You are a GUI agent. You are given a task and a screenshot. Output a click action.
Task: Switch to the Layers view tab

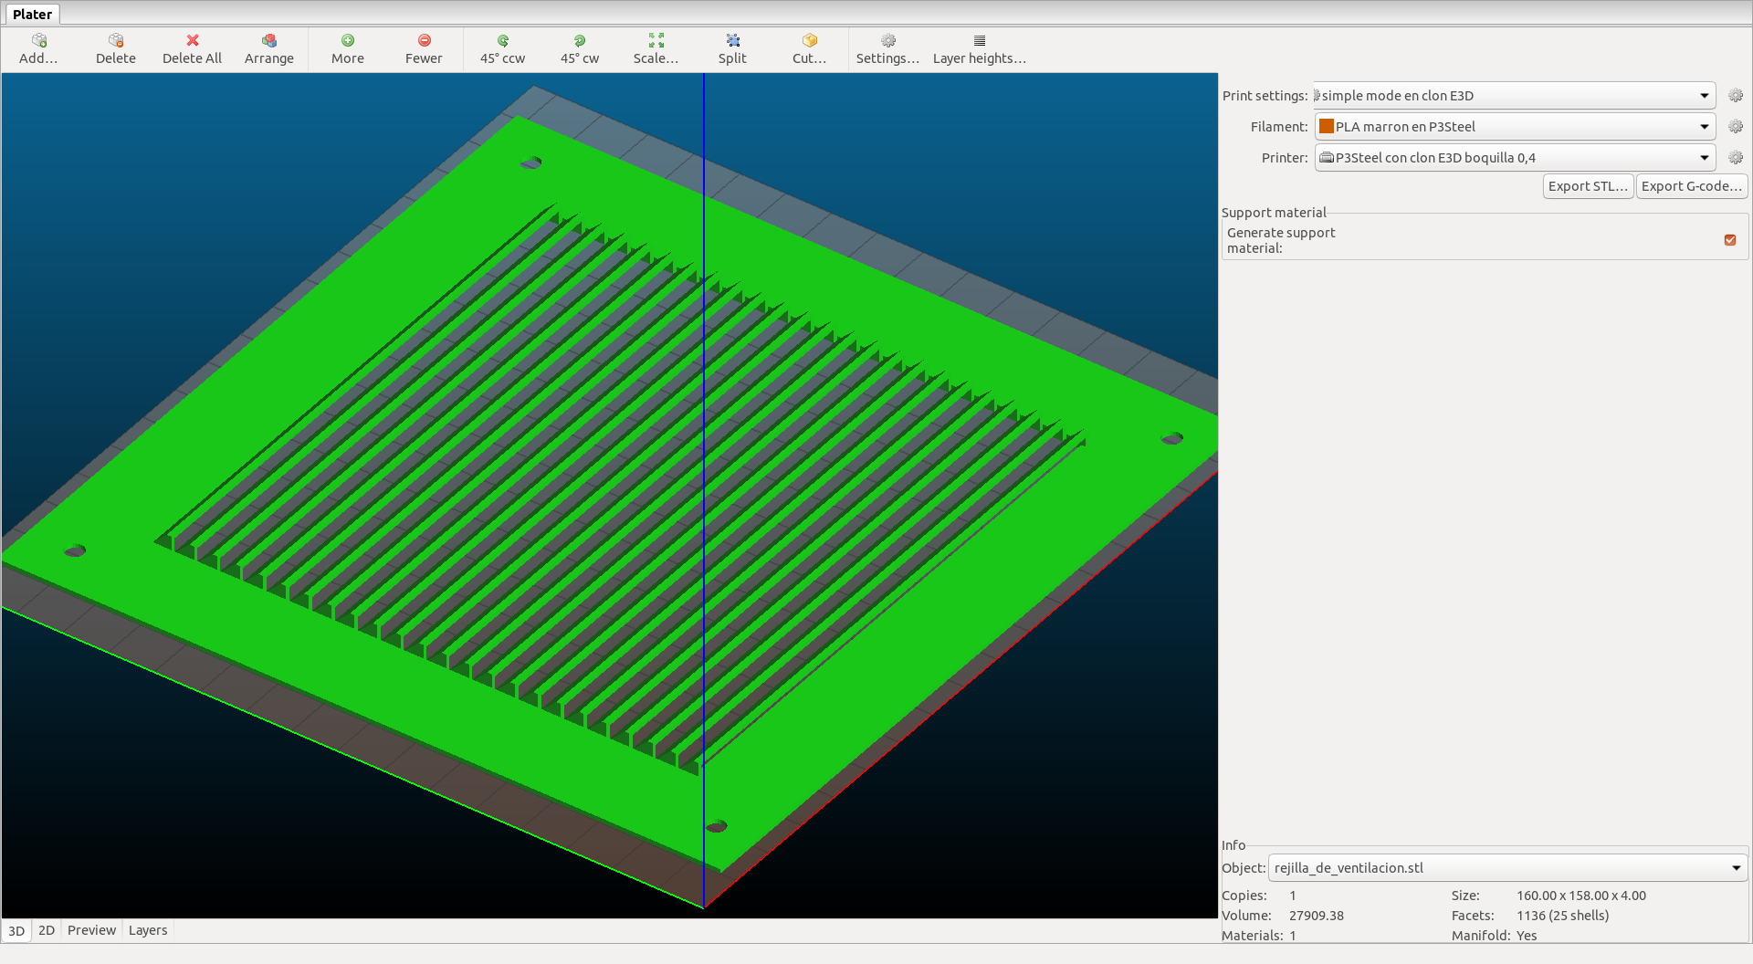[148, 930]
